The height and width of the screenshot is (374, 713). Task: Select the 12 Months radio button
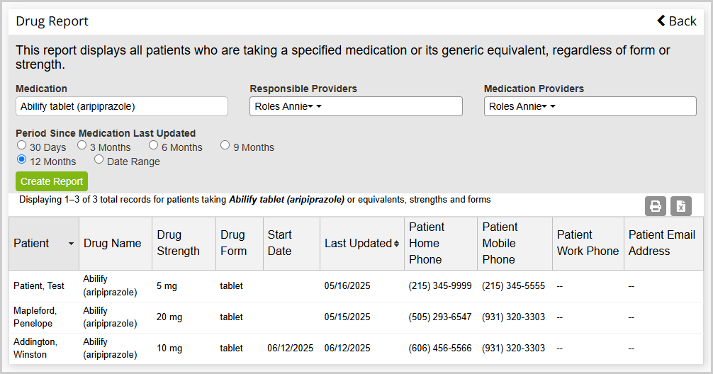[21, 159]
